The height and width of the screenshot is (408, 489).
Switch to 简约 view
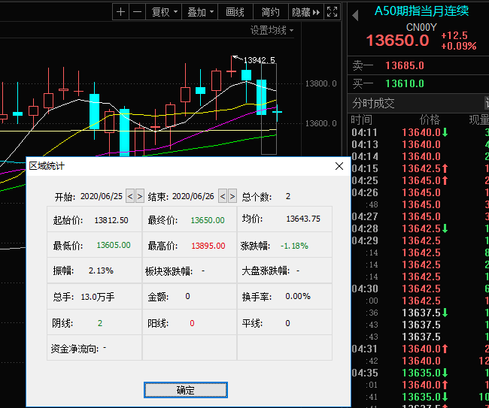pyautogui.click(x=271, y=12)
